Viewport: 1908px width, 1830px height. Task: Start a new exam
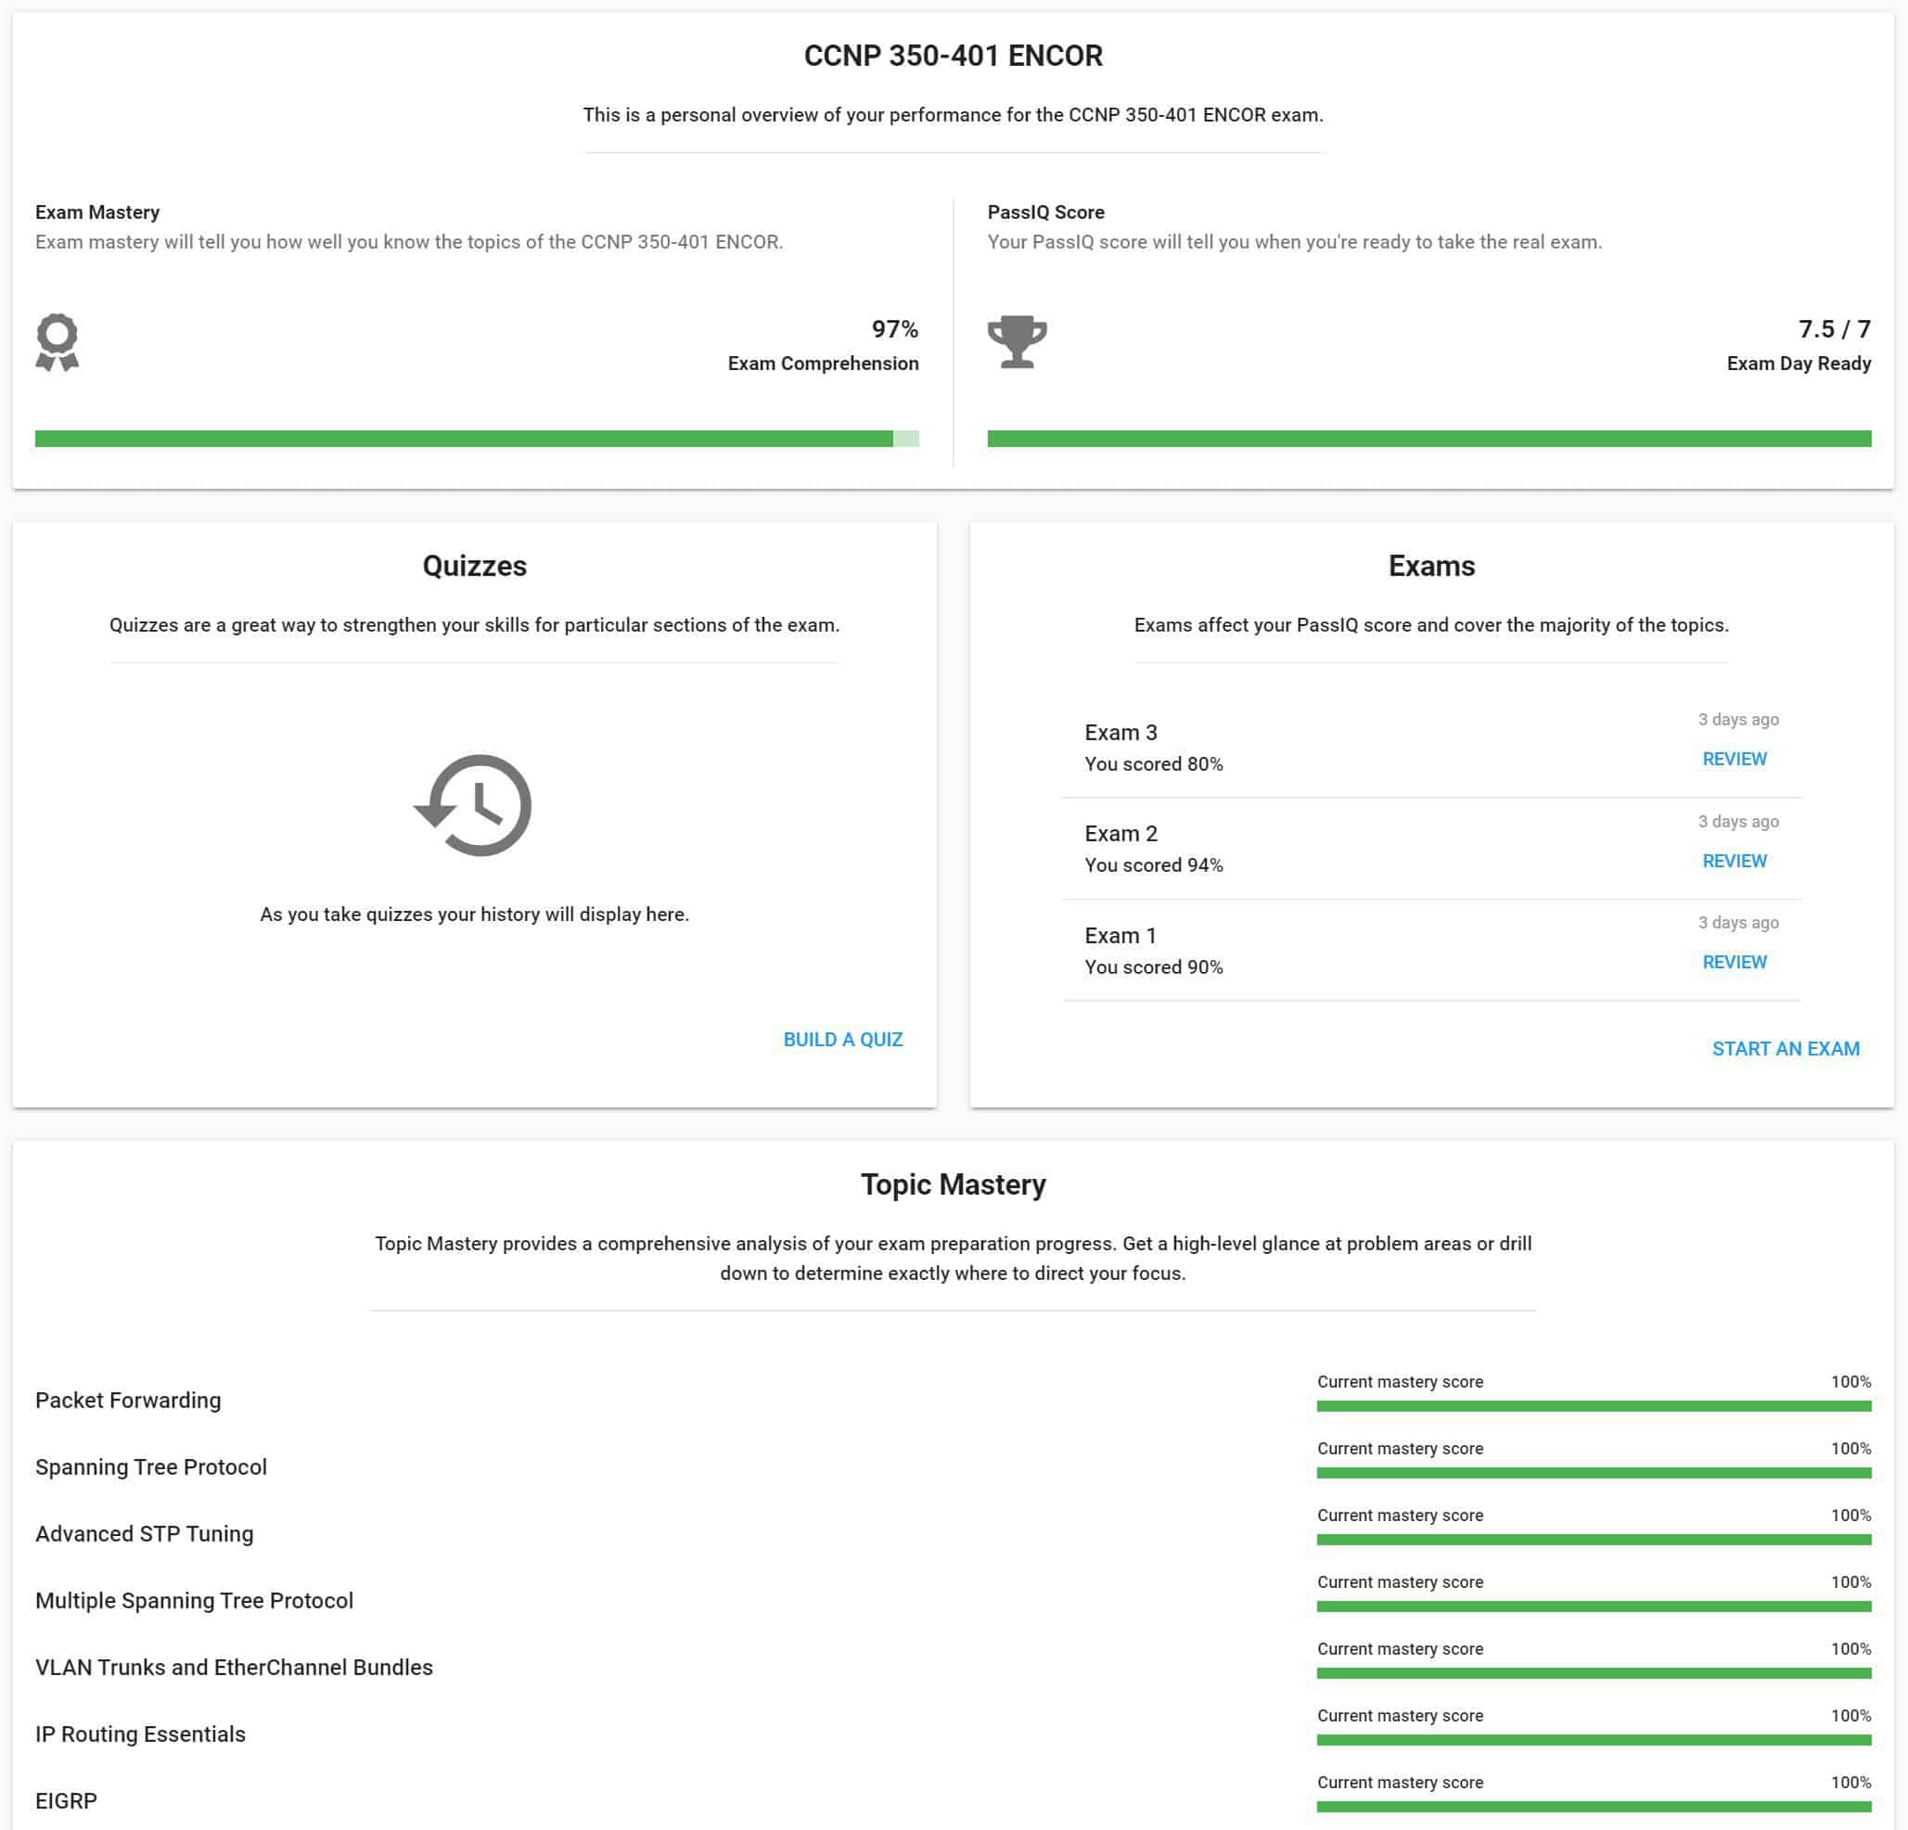click(x=1785, y=1048)
